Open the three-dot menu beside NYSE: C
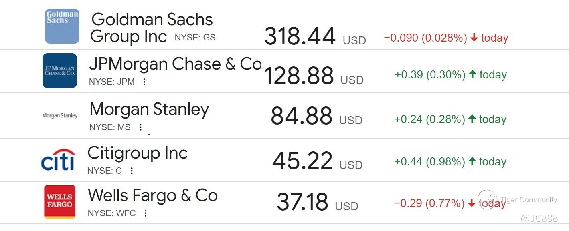The width and height of the screenshot is (569, 231). tap(132, 171)
